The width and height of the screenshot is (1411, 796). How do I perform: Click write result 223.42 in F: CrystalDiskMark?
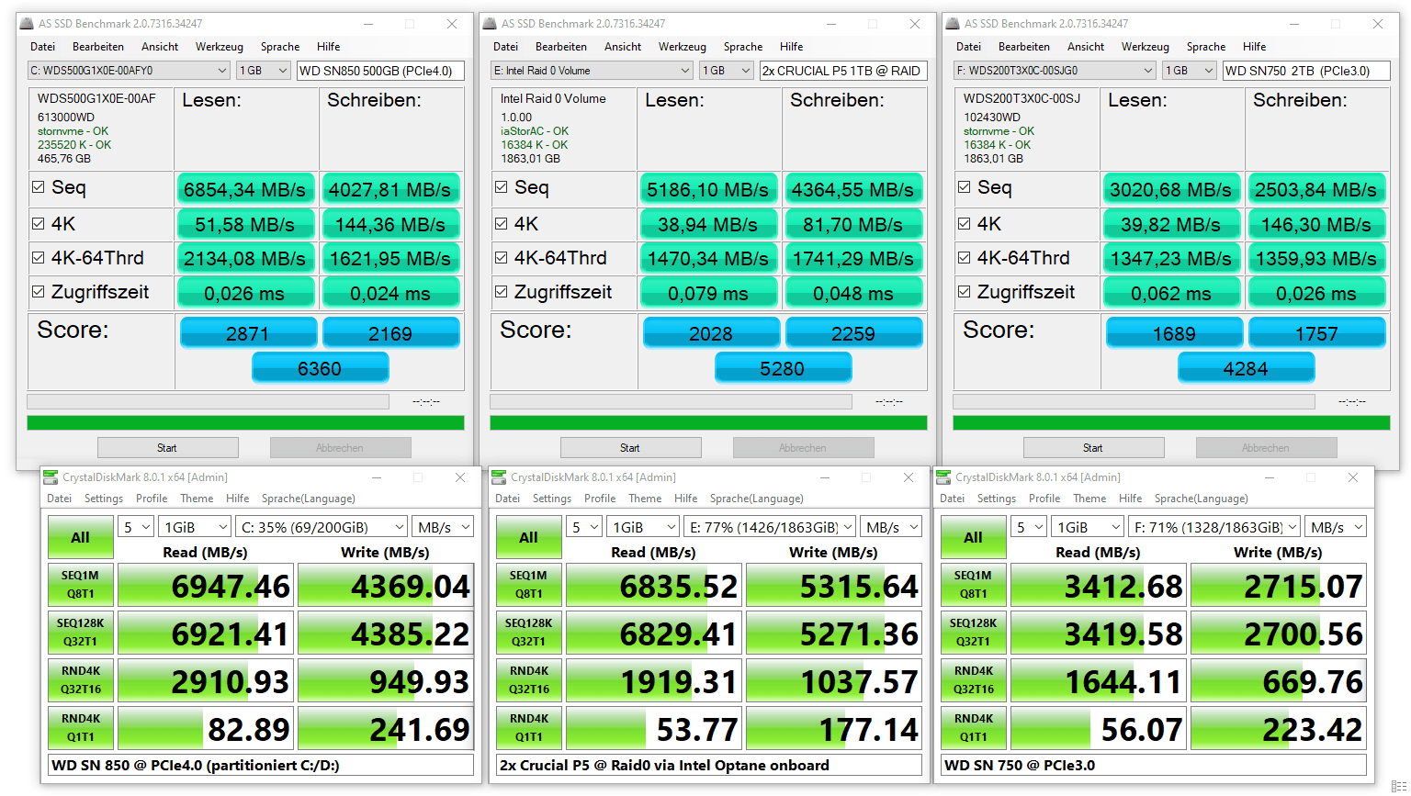click(1279, 729)
